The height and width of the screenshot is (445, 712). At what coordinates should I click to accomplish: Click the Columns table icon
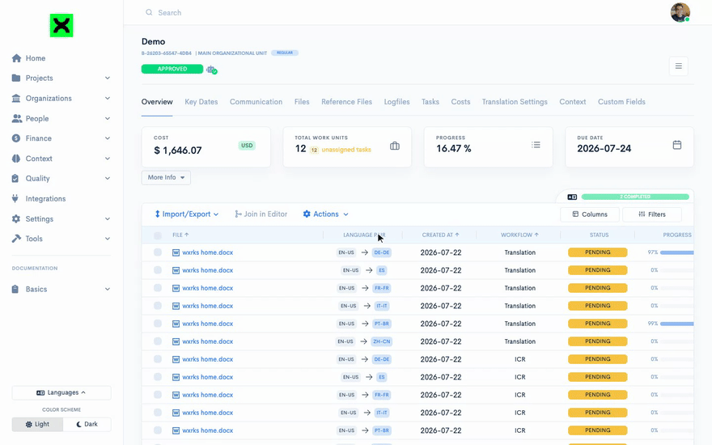(x=575, y=214)
